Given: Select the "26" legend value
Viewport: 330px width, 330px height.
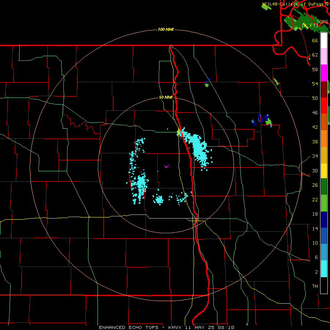Looking at the screenshot, I should 315,185.
